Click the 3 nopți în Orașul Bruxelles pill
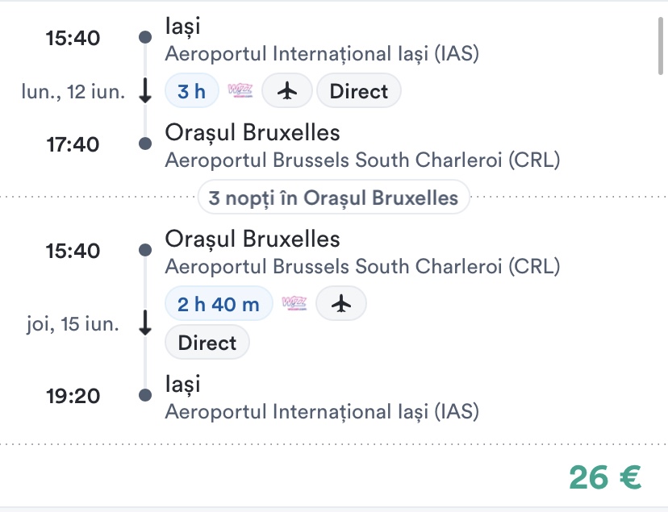668x512 pixels. [x=334, y=198]
